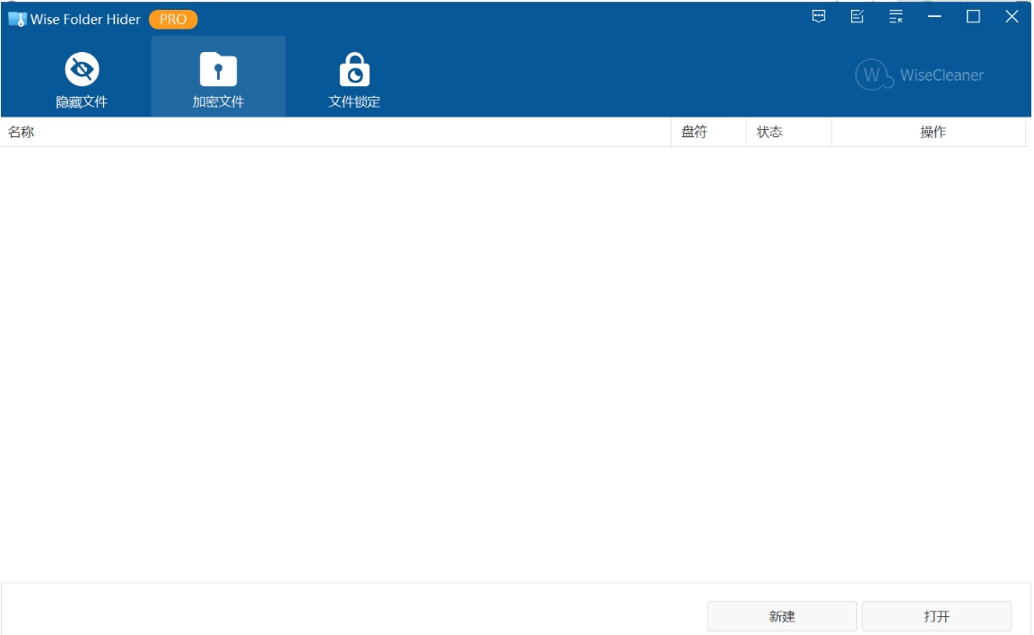Click the Wise Folder Hider title text
1034x635 pixels.
(85, 19)
